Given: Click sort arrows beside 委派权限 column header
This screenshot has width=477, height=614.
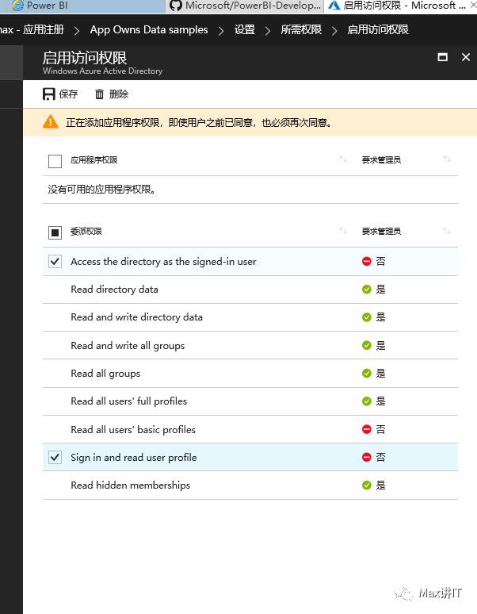Looking at the screenshot, I should [343, 231].
